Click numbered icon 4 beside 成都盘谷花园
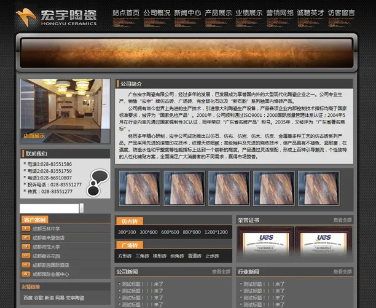 [x=26, y=256]
